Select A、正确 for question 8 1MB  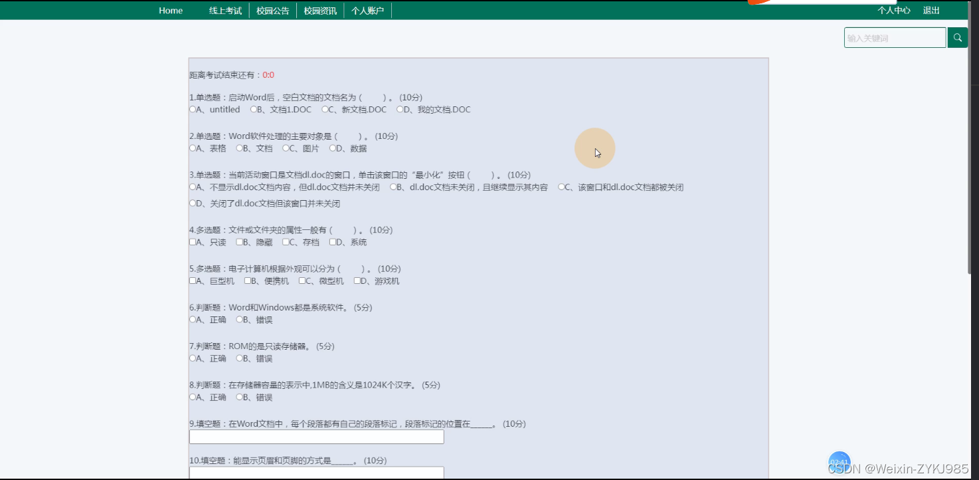click(193, 397)
